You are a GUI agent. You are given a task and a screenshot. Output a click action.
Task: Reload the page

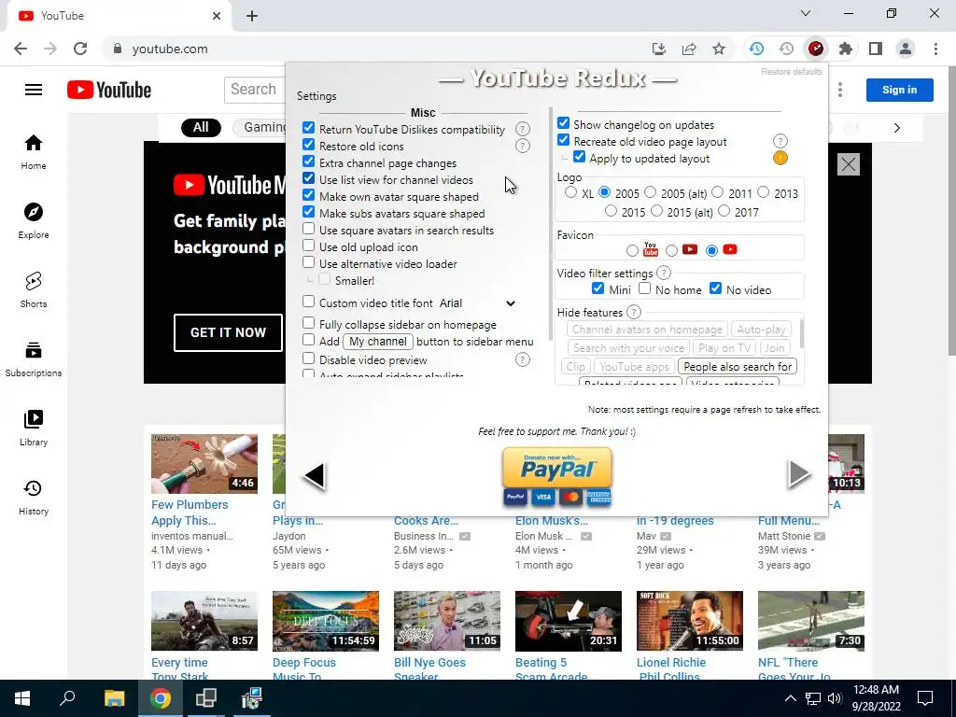80,49
